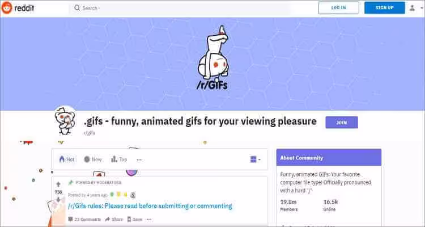Open the card layout view dropdown
The width and height of the screenshot is (425, 227).
coord(255,159)
